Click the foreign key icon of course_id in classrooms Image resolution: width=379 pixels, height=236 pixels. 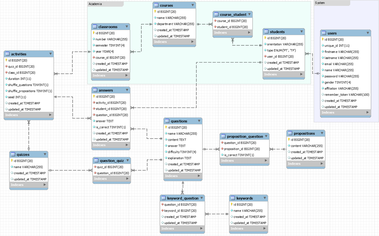pos(94,58)
